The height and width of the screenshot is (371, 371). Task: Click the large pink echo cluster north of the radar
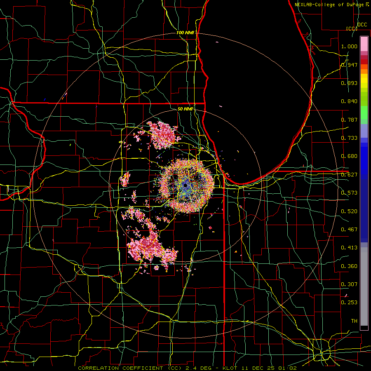click(x=162, y=135)
